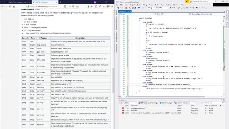
Task: Select the CS1525 invalid expression error row
Action: 172,108
